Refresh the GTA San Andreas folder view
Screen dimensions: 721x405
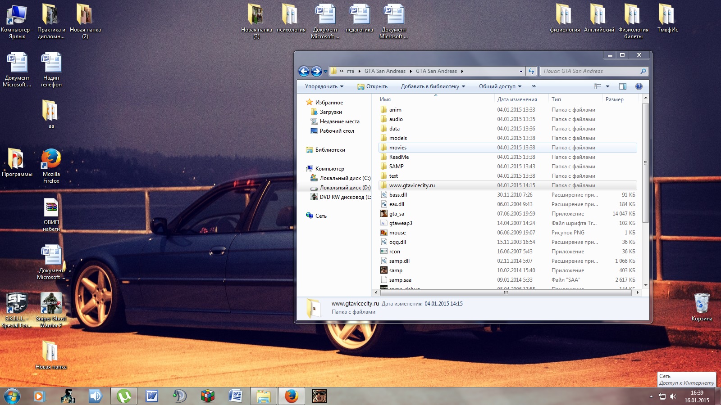click(x=531, y=71)
